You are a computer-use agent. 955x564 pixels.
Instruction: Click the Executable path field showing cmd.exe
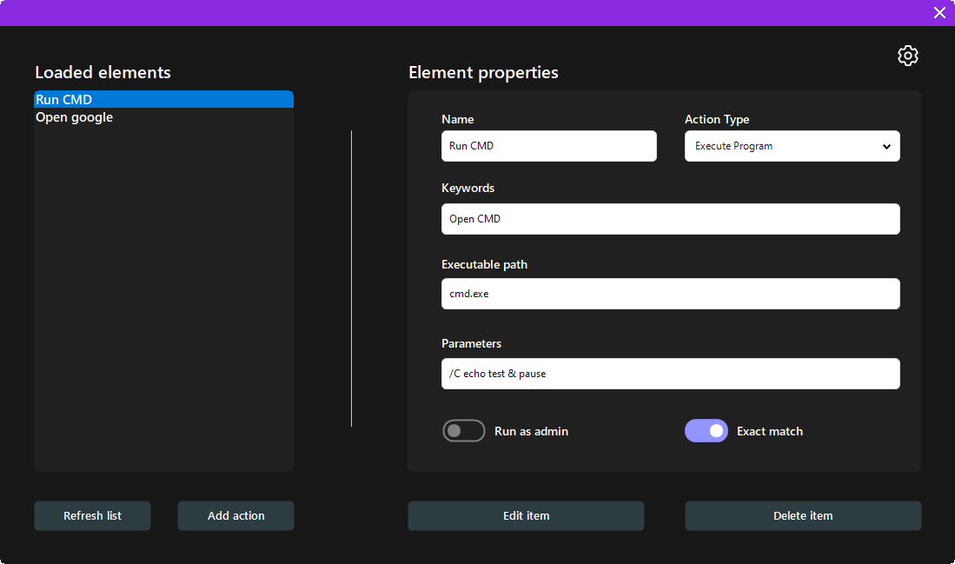[x=670, y=294]
